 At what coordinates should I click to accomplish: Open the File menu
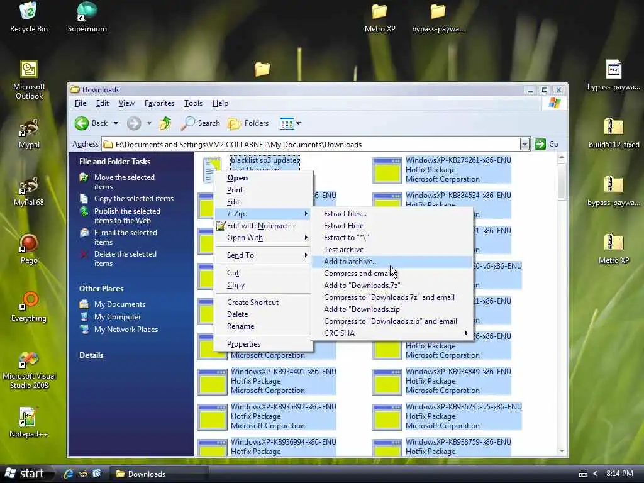[80, 103]
